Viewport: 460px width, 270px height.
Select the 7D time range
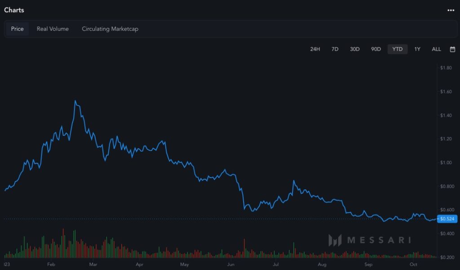pyautogui.click(x=335, y=49)
